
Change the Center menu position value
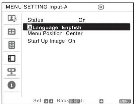[74, 33]
